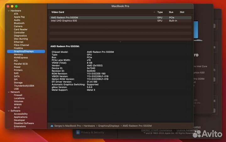Screen dimensions: 226x142
Task: Select Intel UHD Graphics 630 row
Action: (121, 21)
